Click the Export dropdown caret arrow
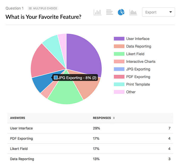This screenshot has height=163, width=181. [171, 12]
